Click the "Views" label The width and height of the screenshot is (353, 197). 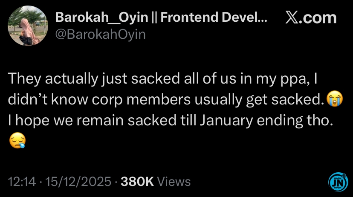174,182
